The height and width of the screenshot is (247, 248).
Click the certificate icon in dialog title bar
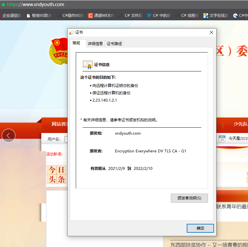click(71, 33)
